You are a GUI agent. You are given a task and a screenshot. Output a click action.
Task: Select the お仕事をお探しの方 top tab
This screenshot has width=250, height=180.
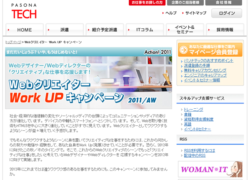pyautogui.click(x=148, y=3)
